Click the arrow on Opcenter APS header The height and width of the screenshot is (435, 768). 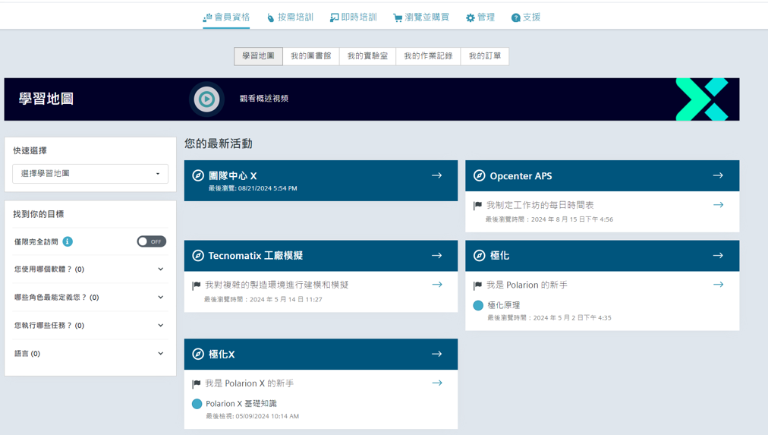[718, 175]
